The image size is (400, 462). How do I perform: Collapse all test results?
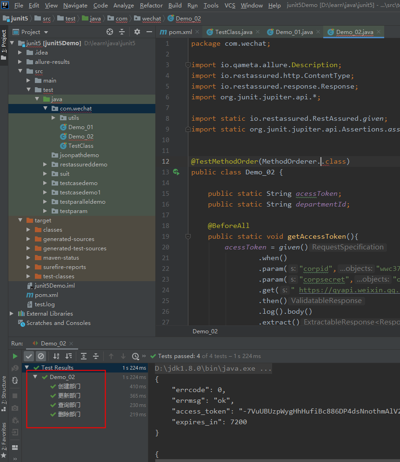pyautogui.click(x=96, y=356)
